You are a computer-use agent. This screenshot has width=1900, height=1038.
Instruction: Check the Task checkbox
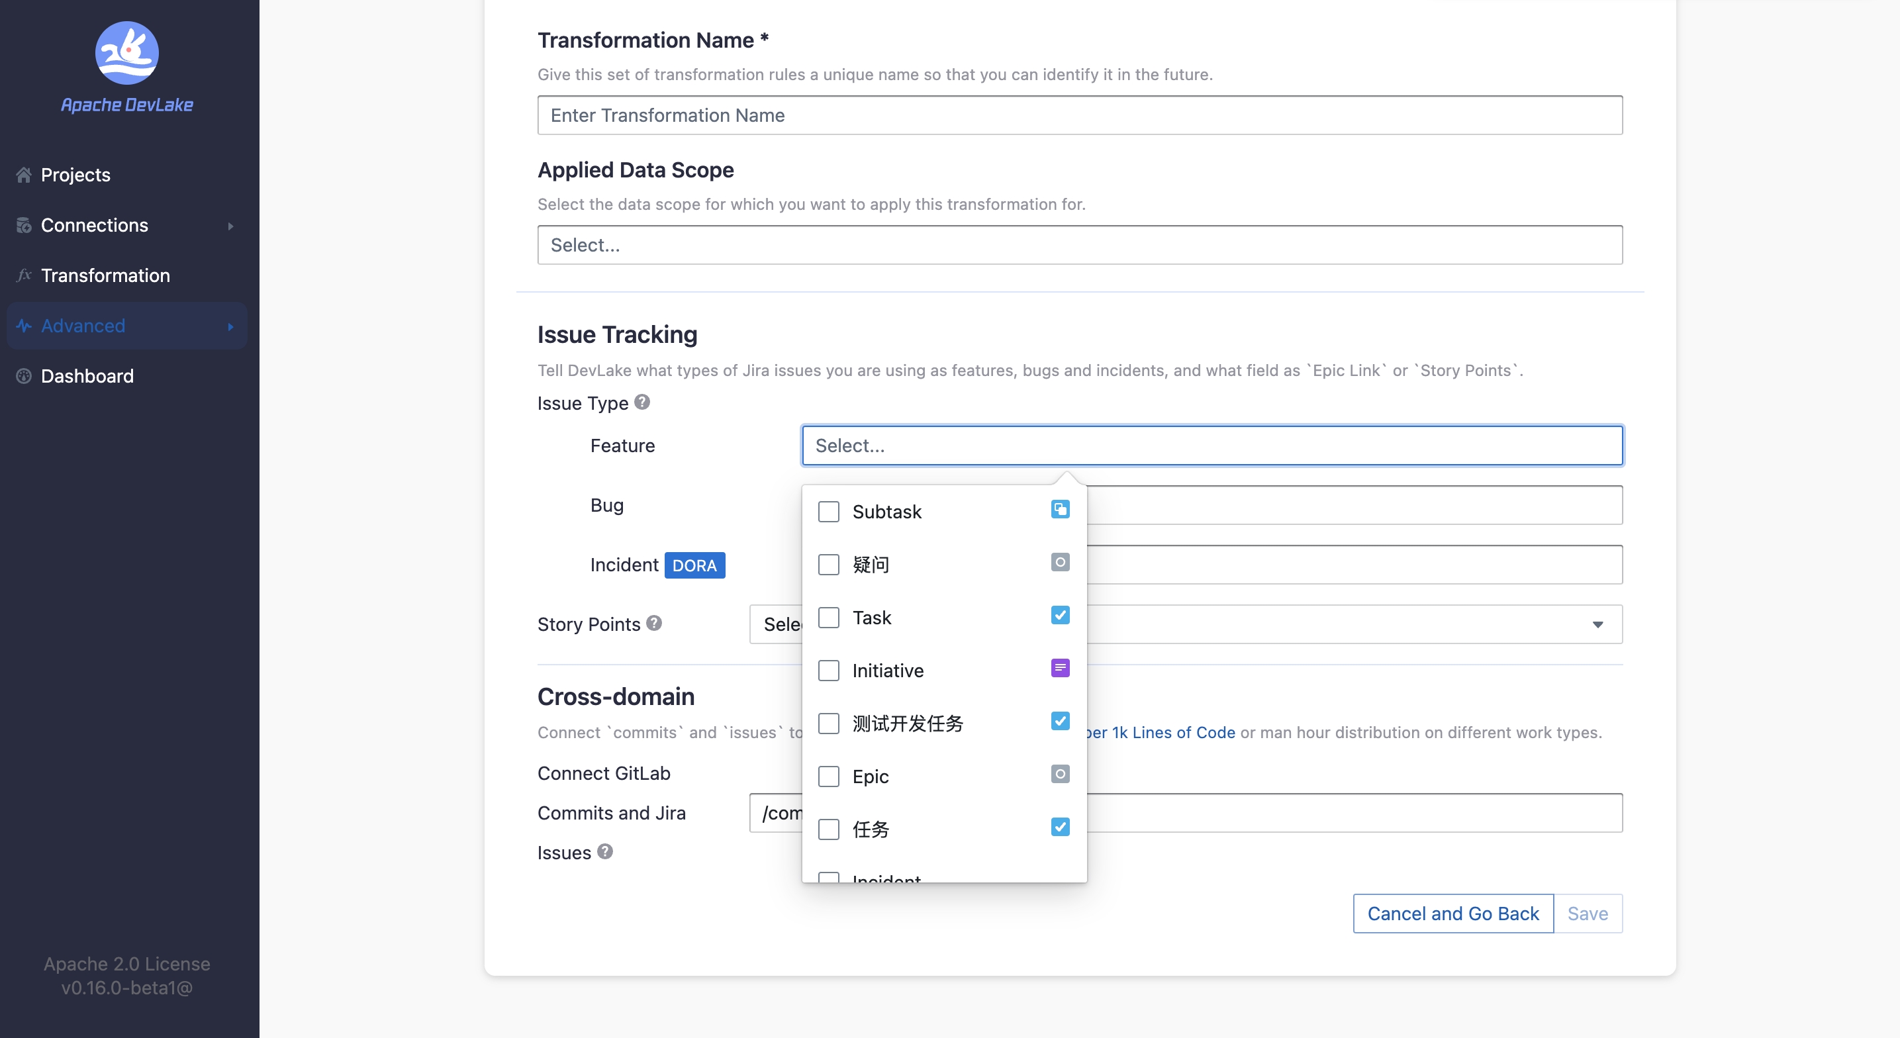coord(829,618)
